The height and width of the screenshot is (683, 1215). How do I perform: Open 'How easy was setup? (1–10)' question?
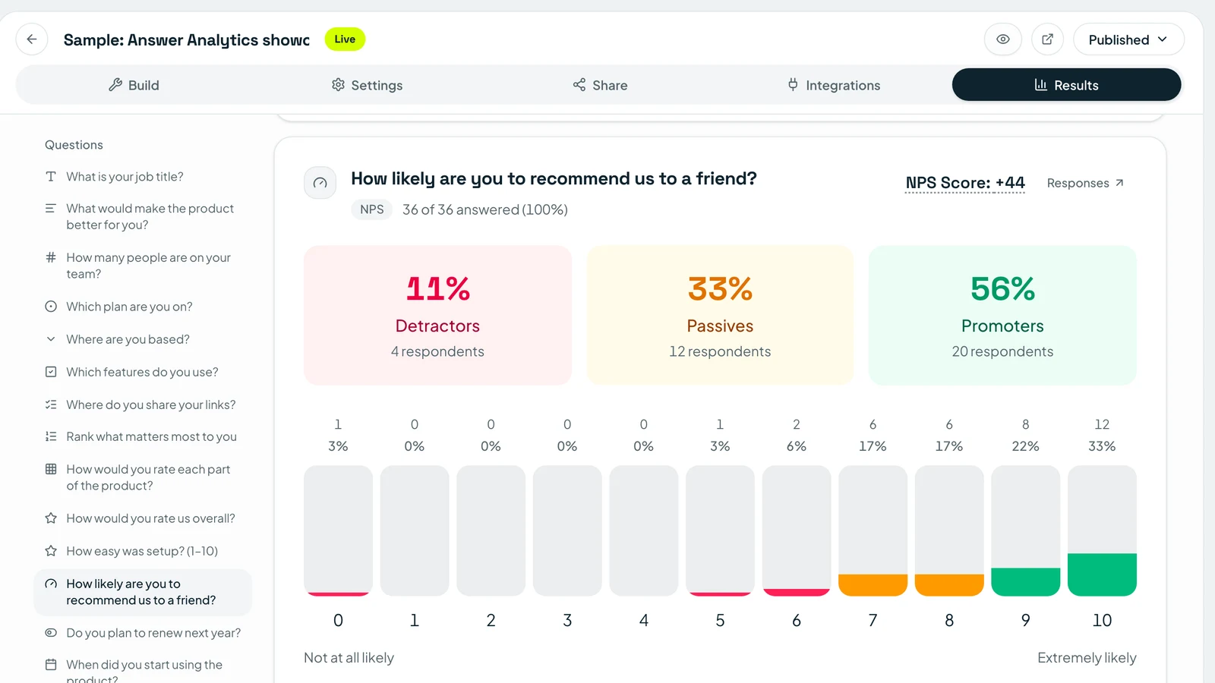(142, 551)
